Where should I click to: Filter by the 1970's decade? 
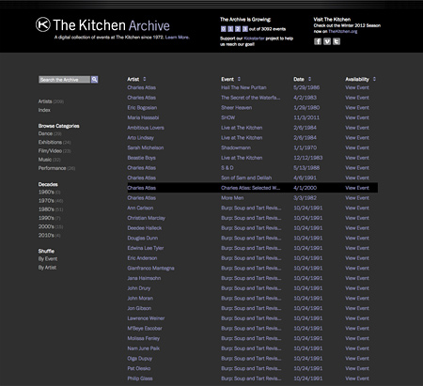click(x=46, y=201)
